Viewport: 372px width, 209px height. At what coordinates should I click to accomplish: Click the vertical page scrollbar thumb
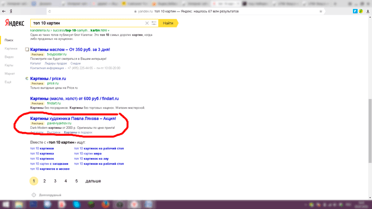(x=370, y=131)
